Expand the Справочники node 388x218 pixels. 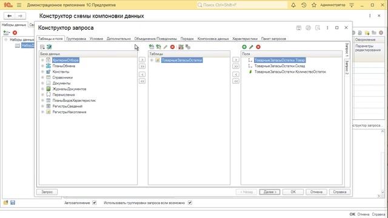[x=42, y=78]
